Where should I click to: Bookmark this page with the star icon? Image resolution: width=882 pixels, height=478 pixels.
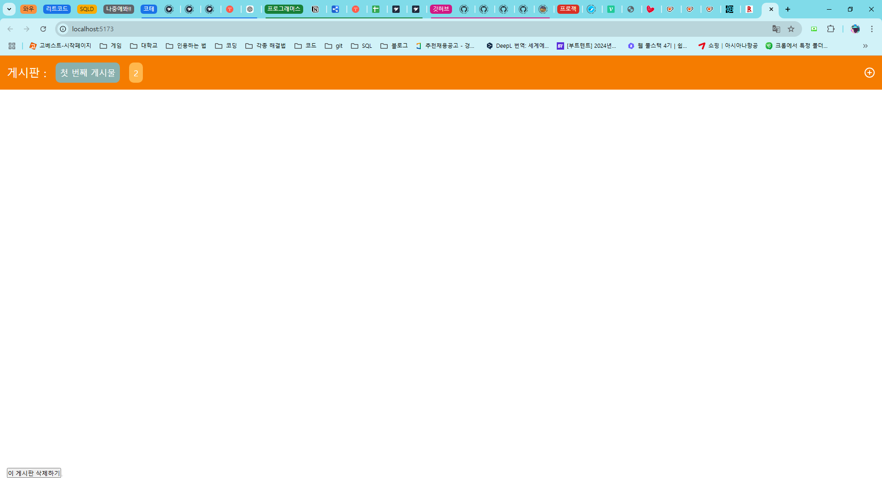point(791,29)
